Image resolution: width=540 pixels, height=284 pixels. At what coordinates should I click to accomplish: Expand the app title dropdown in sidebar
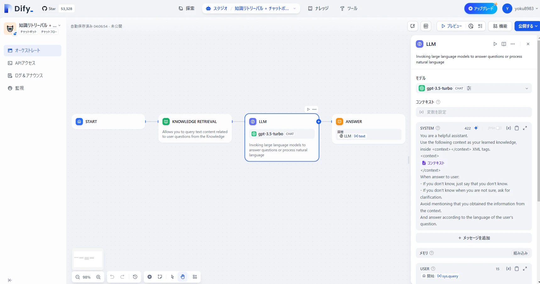[59, 25]
